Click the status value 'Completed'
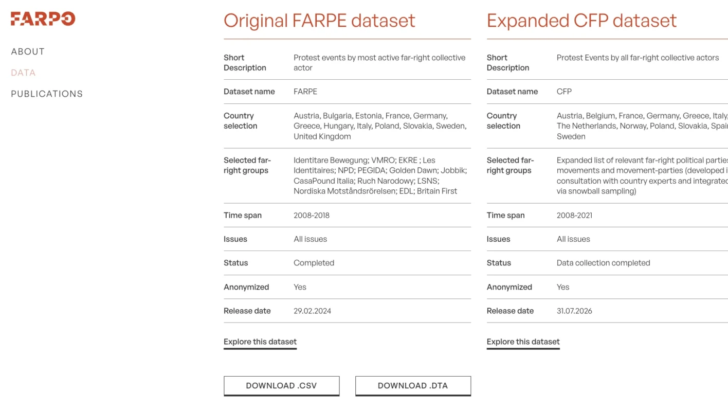Viewport: 728px width, 410px height. pyautogui.click(x=314, y=263)
